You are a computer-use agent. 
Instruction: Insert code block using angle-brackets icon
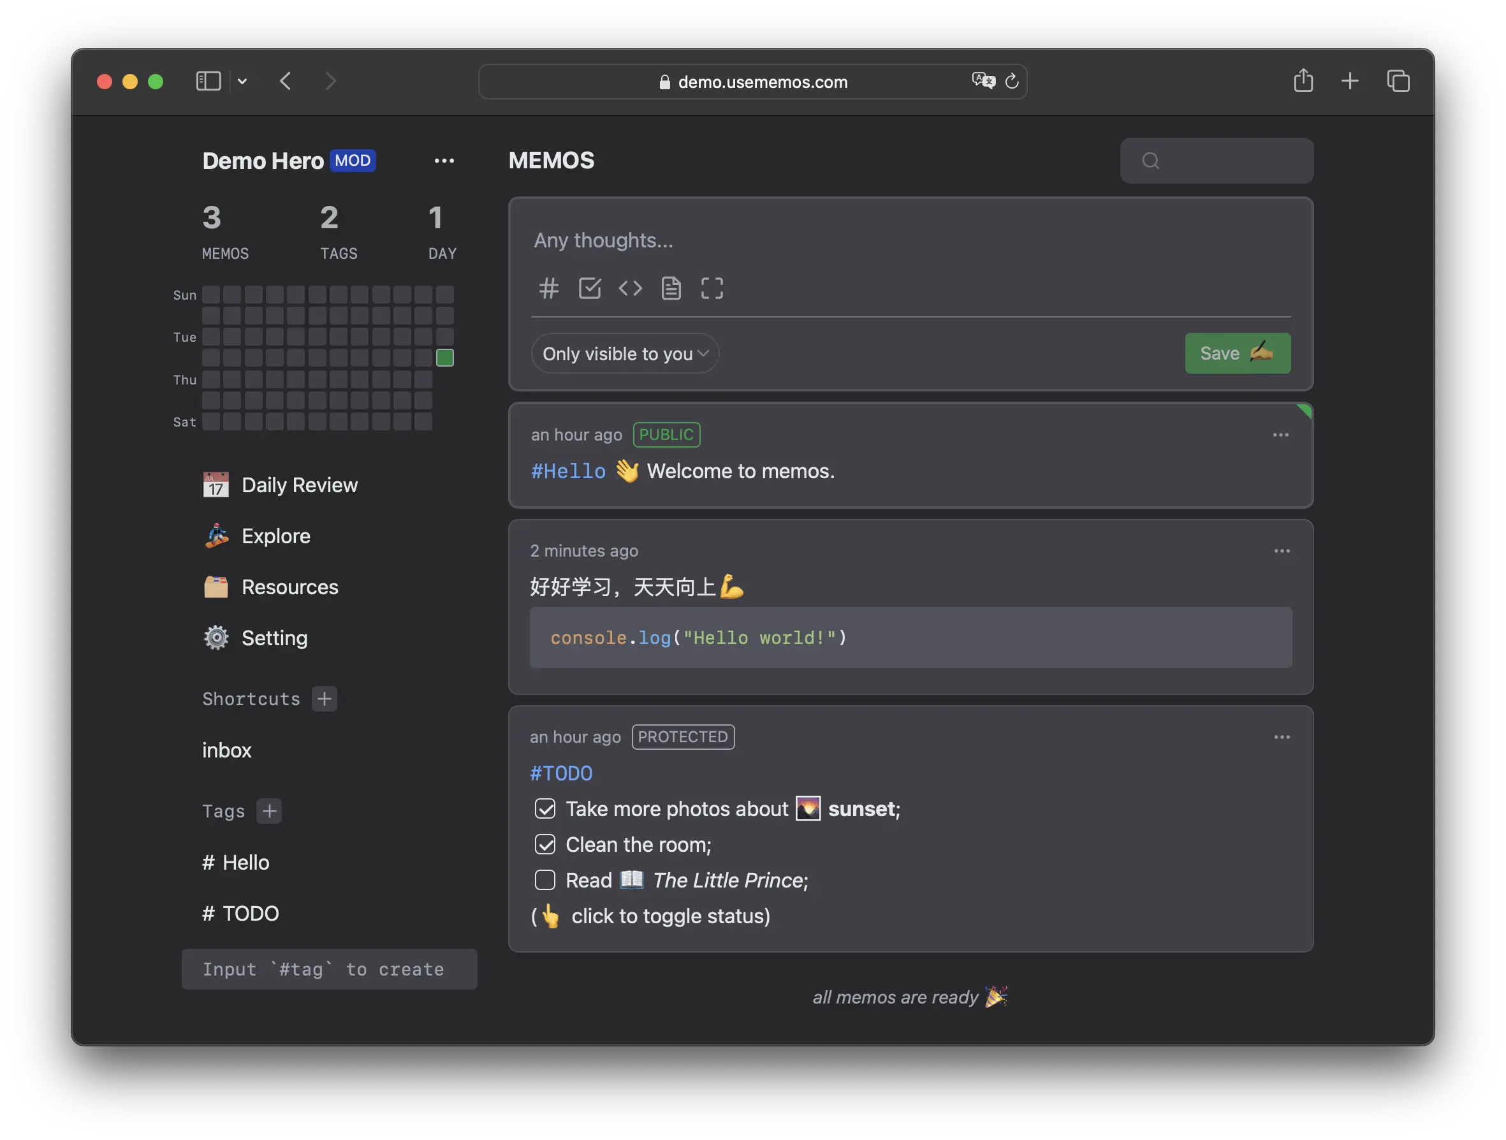coord(631,288)
